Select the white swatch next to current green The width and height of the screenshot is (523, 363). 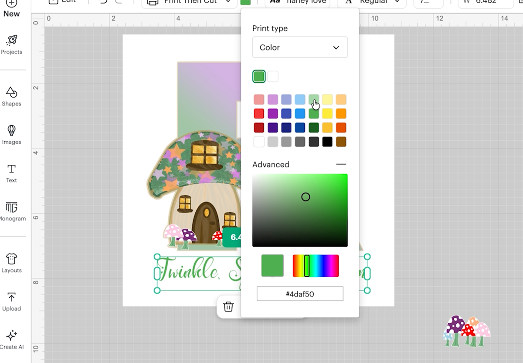pos(273,77)
